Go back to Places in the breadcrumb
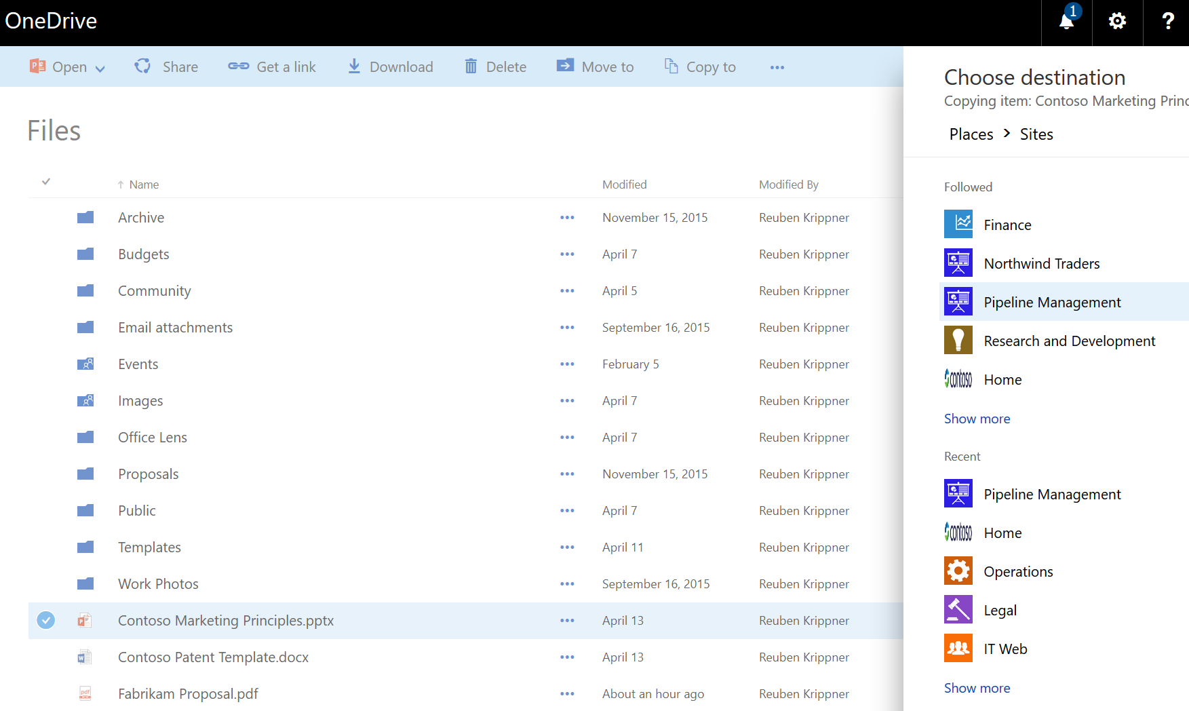Viewport: 1189px width, 711px height. point(971,134)
